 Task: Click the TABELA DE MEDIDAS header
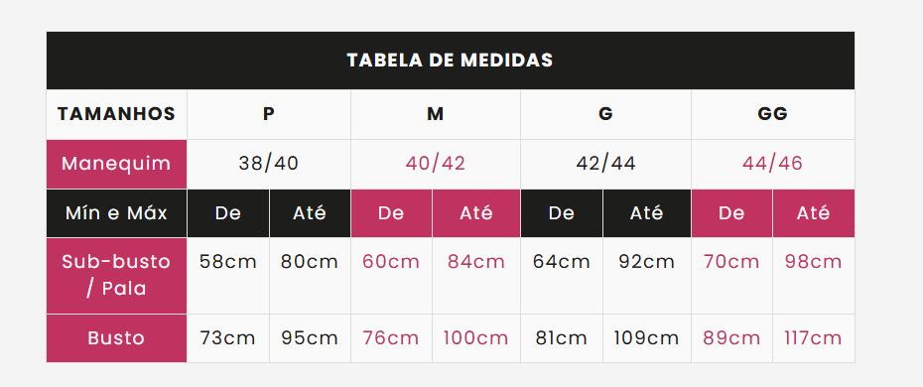pyautogui.click(x=451, y=61)
